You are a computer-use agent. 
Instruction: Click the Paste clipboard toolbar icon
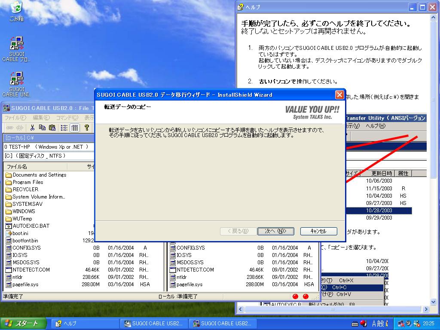52,128
